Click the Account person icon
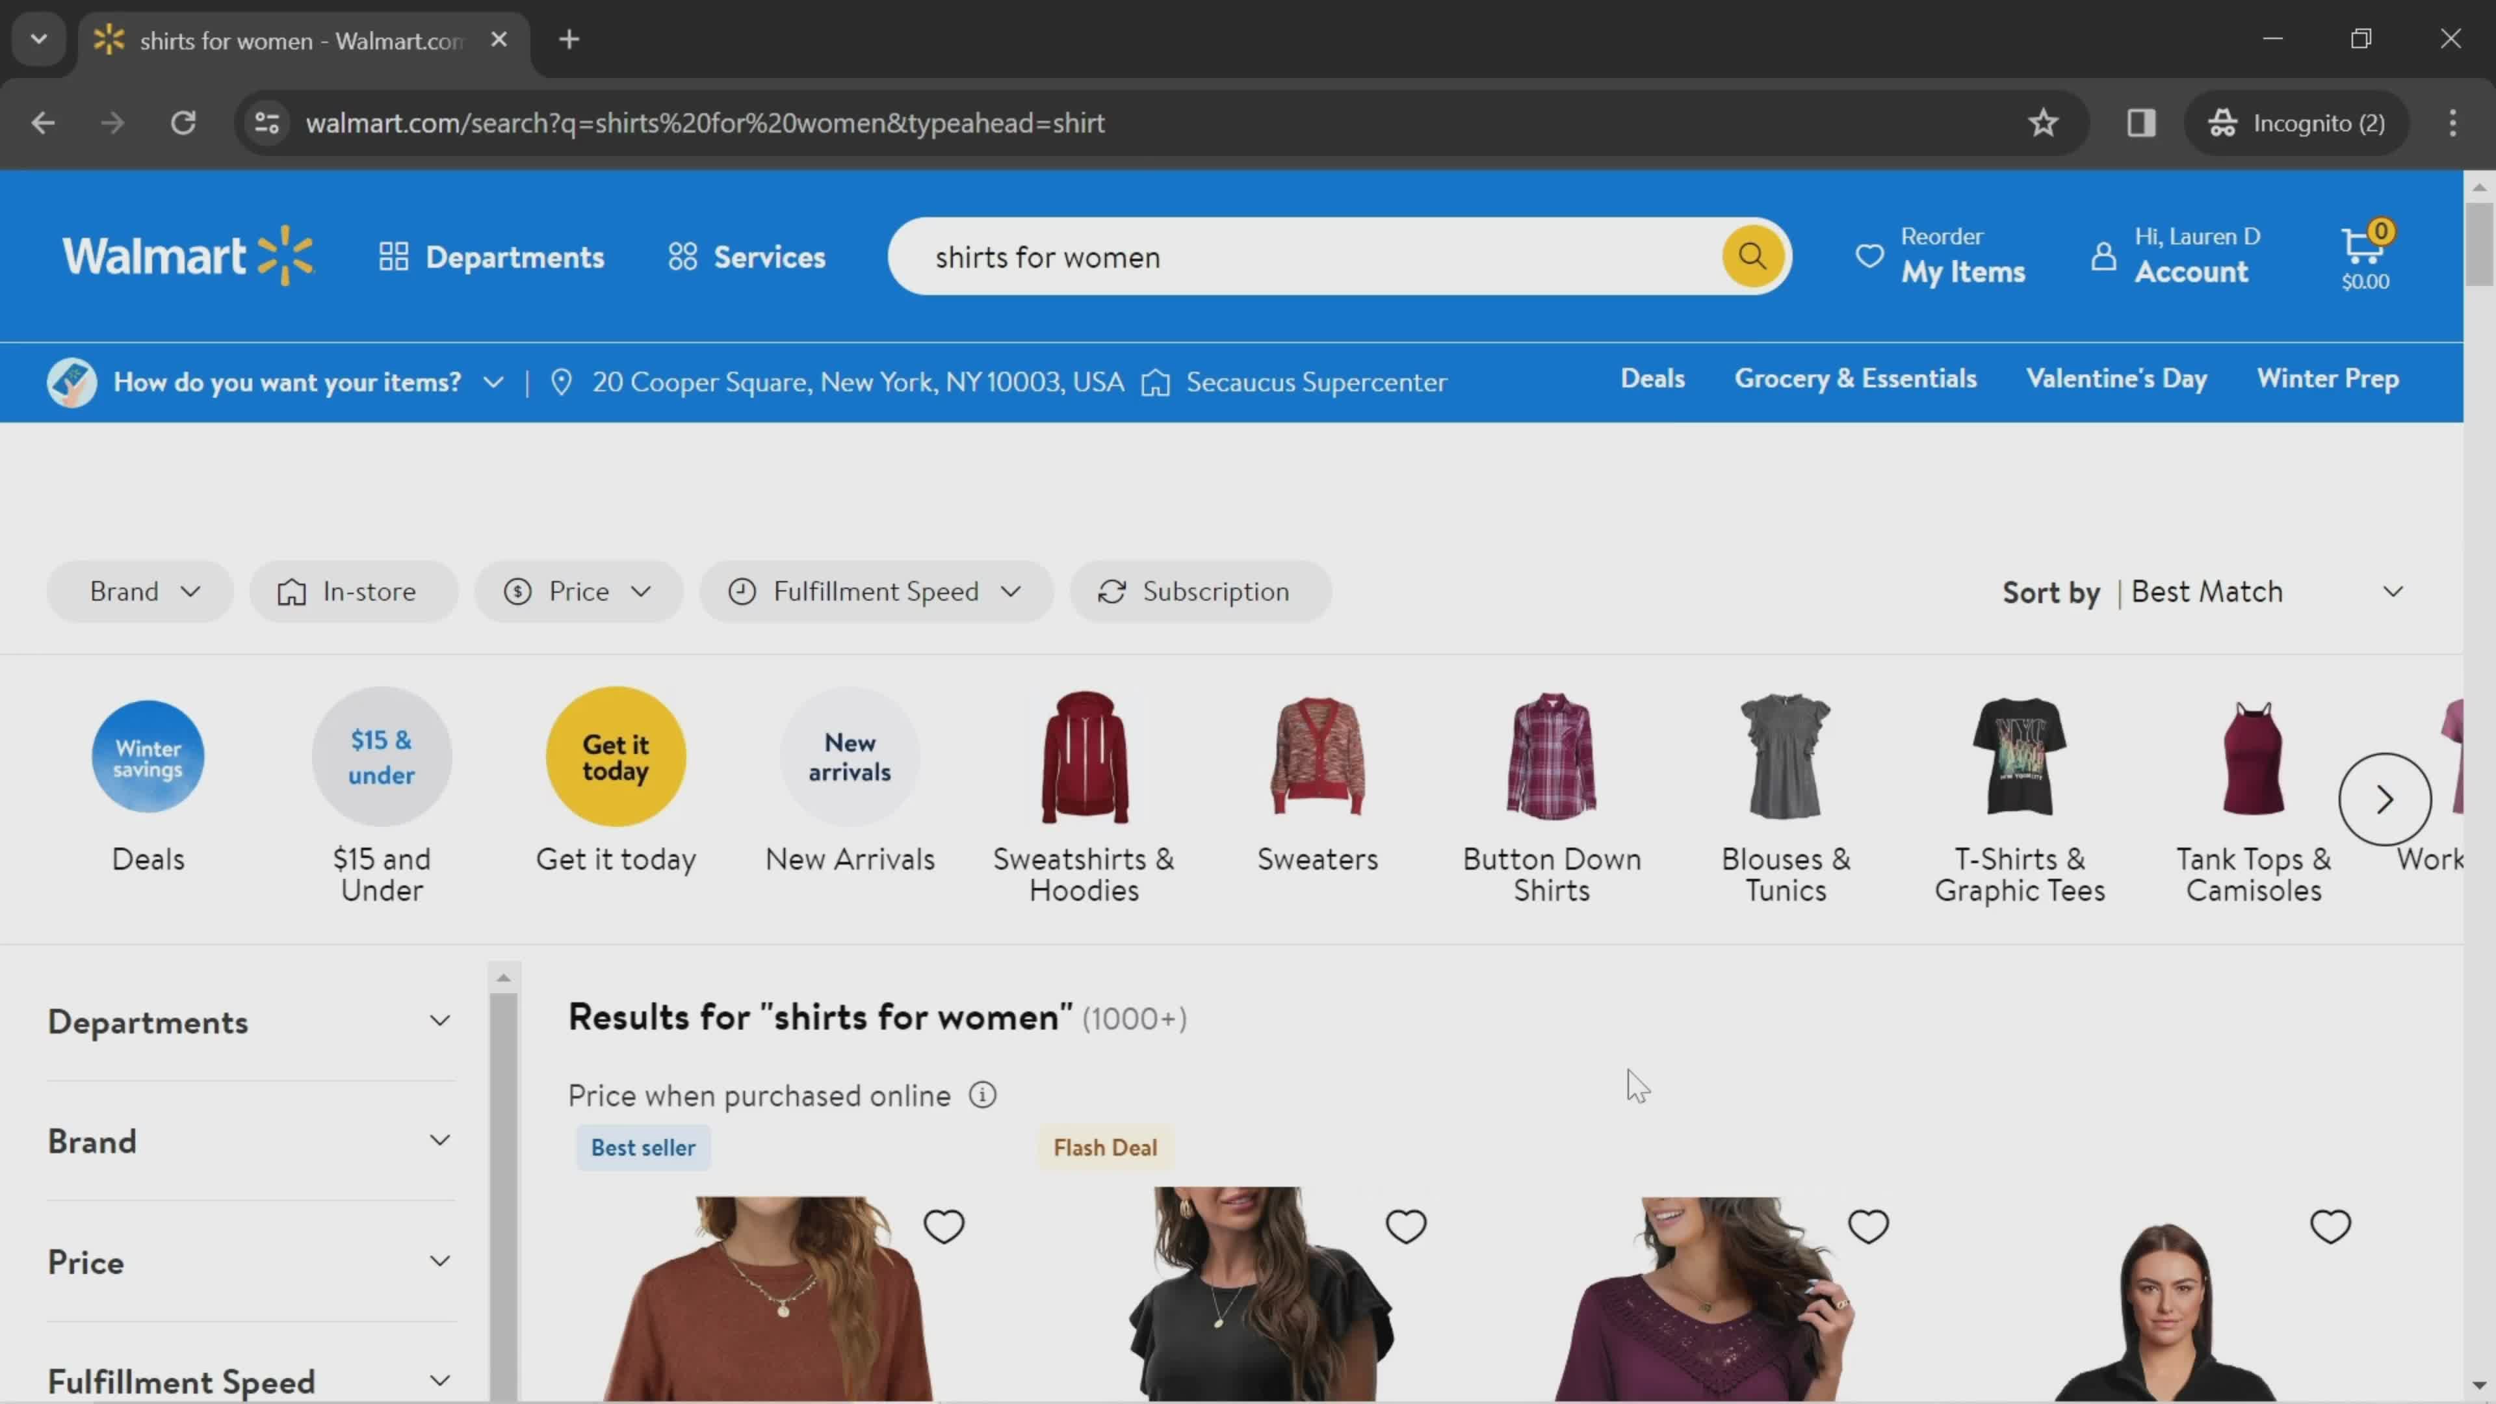Screen dimensions: 2496x1404 pyautogui.click(x=2103, y=256)
